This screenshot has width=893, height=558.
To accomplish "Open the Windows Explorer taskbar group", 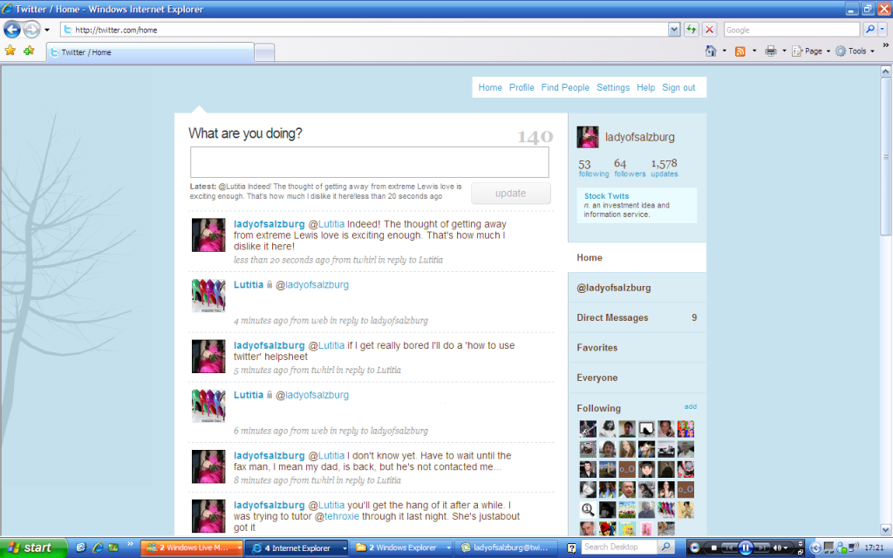I will point(402,548).
